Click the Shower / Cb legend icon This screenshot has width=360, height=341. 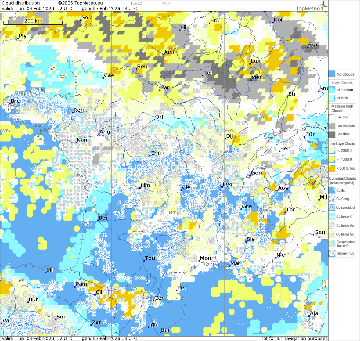pyautogui.click(x=332, y=253)
